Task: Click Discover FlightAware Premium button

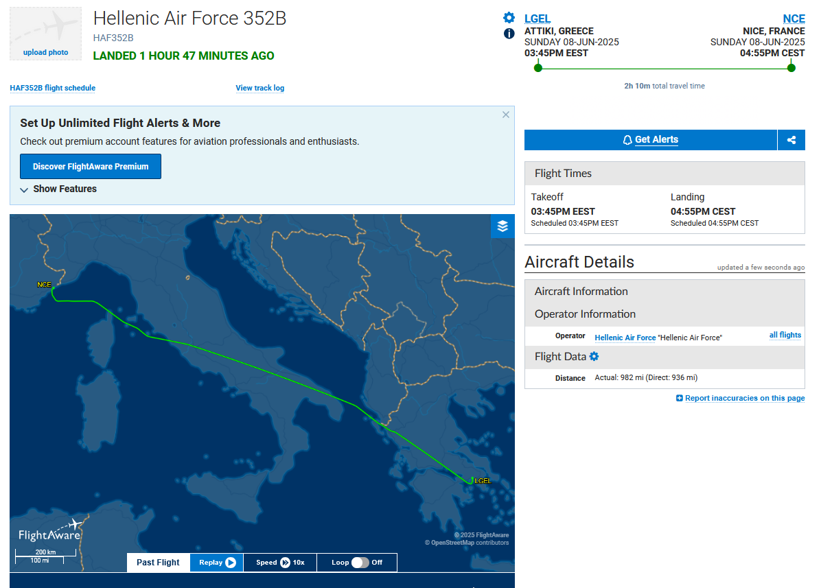Action: tap(91, 167)
